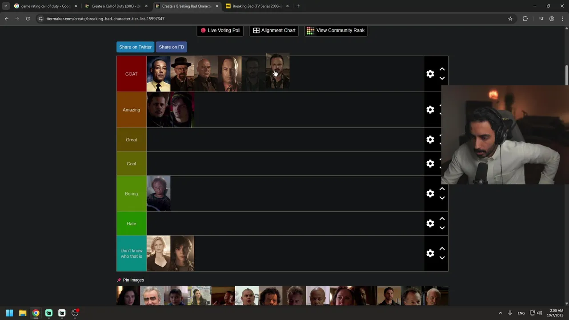Open the Hate row settings gear
Screen dimensions: 569x320
(x=430, y=224)
